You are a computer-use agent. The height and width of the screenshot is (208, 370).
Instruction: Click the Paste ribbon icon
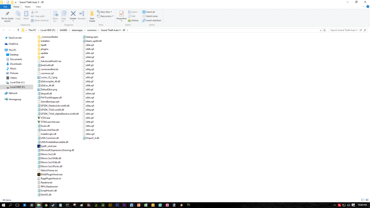26,14
